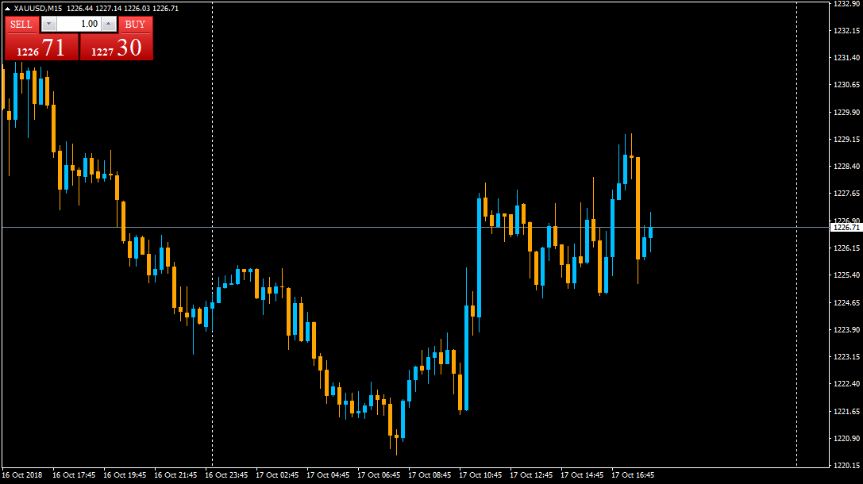Click the 1227.30 buy price tile

coord(116,48)
